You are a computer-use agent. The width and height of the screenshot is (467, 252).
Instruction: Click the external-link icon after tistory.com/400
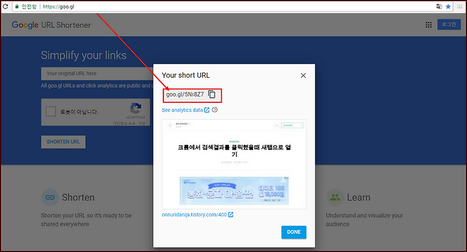tap(230, 214)
